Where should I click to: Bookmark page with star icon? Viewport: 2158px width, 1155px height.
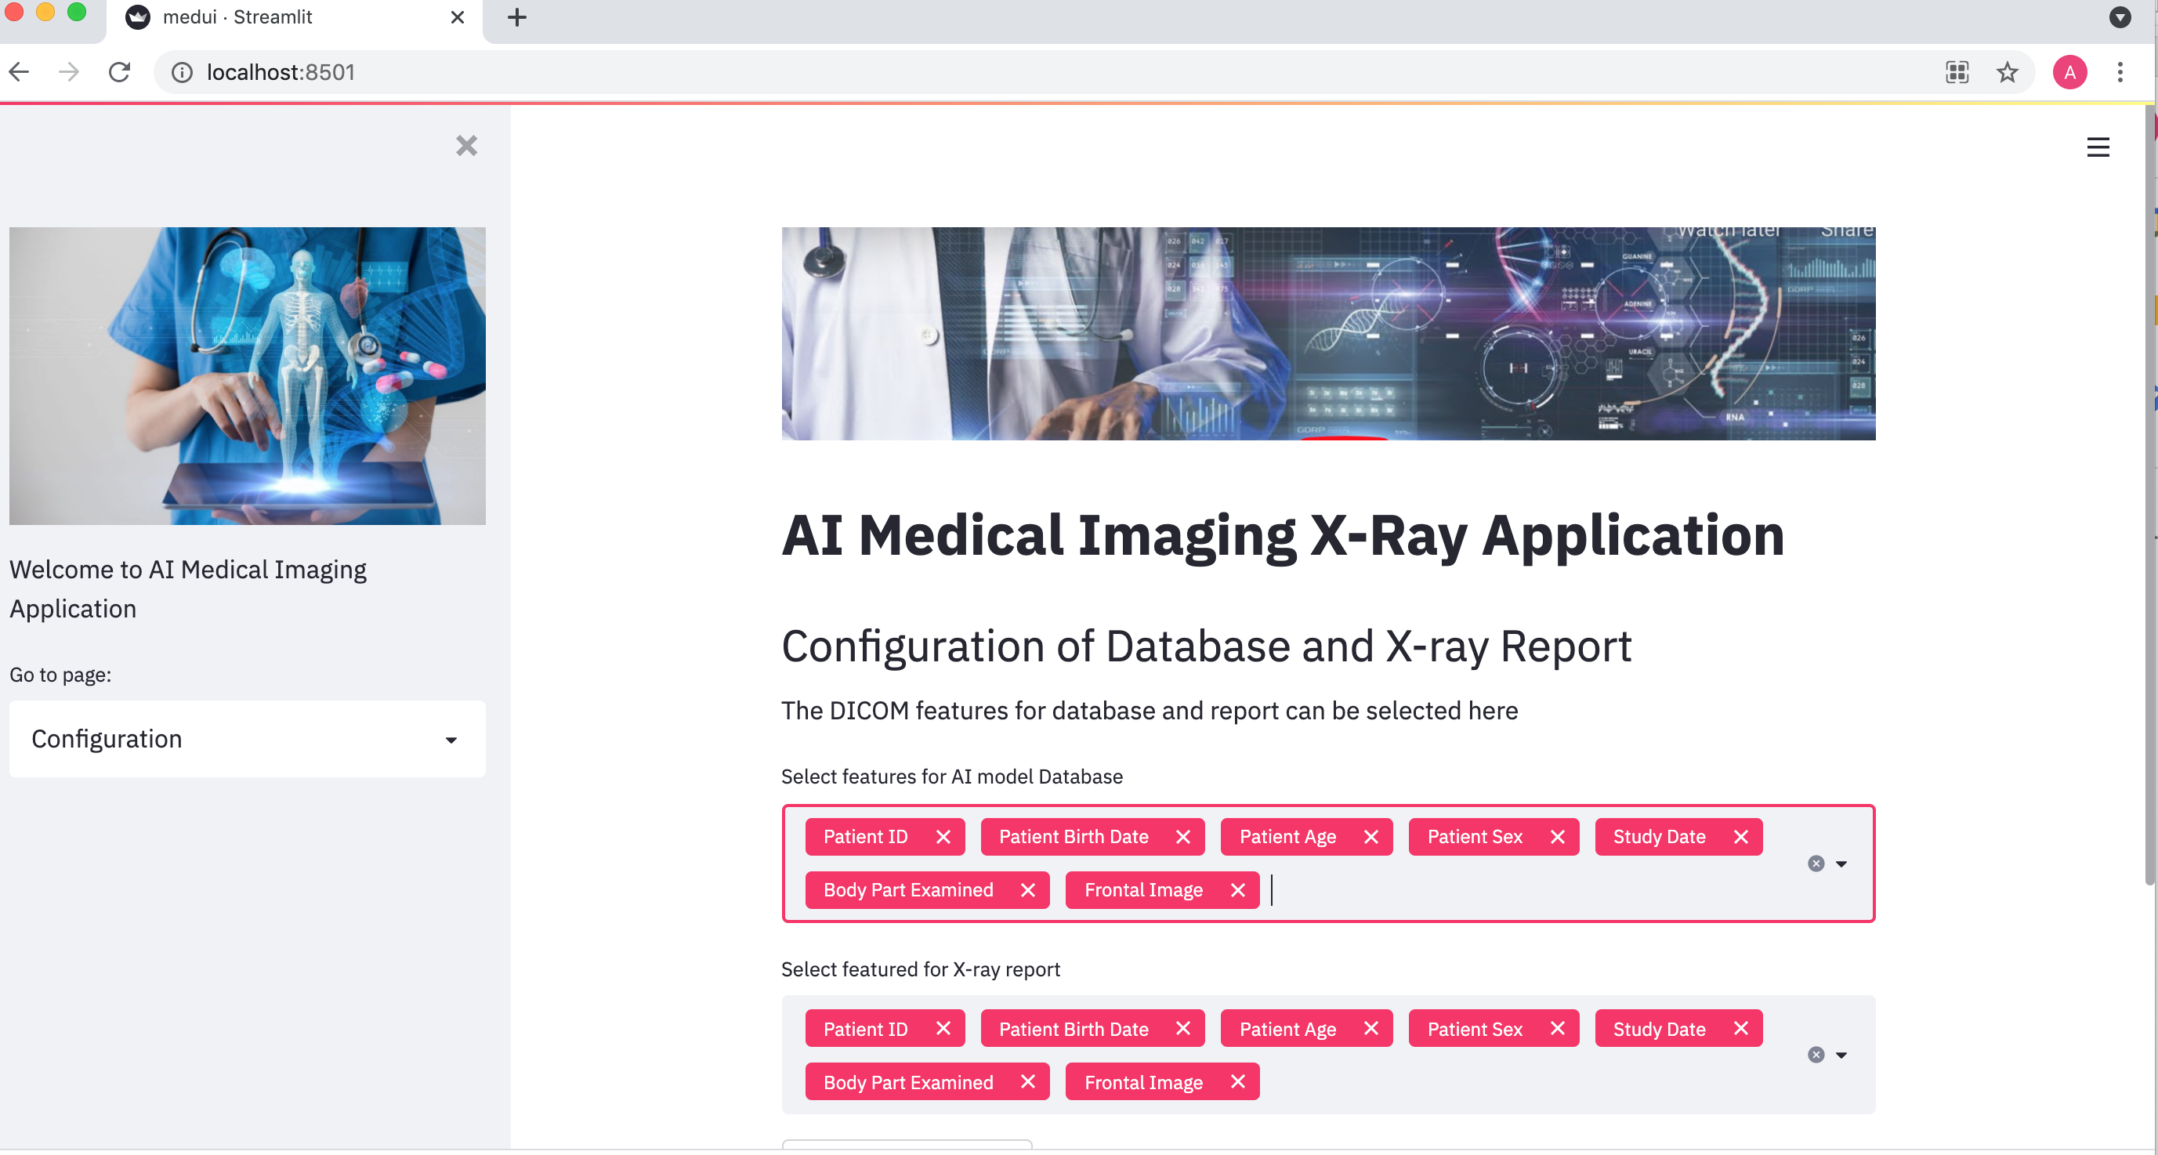click(2006, 72)
